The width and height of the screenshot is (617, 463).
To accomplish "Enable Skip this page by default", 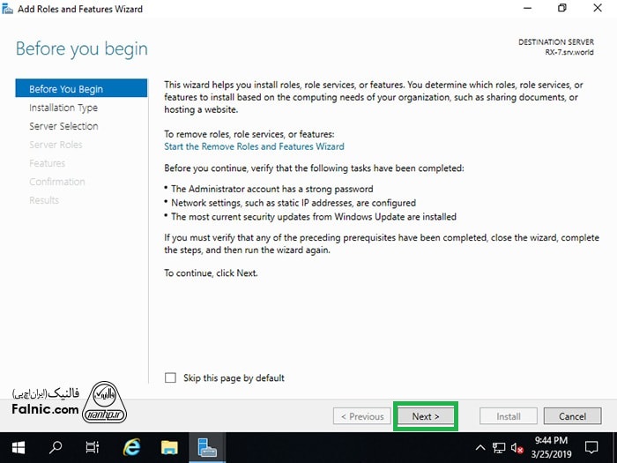I will pyautogui.click(x=171, y=378).
